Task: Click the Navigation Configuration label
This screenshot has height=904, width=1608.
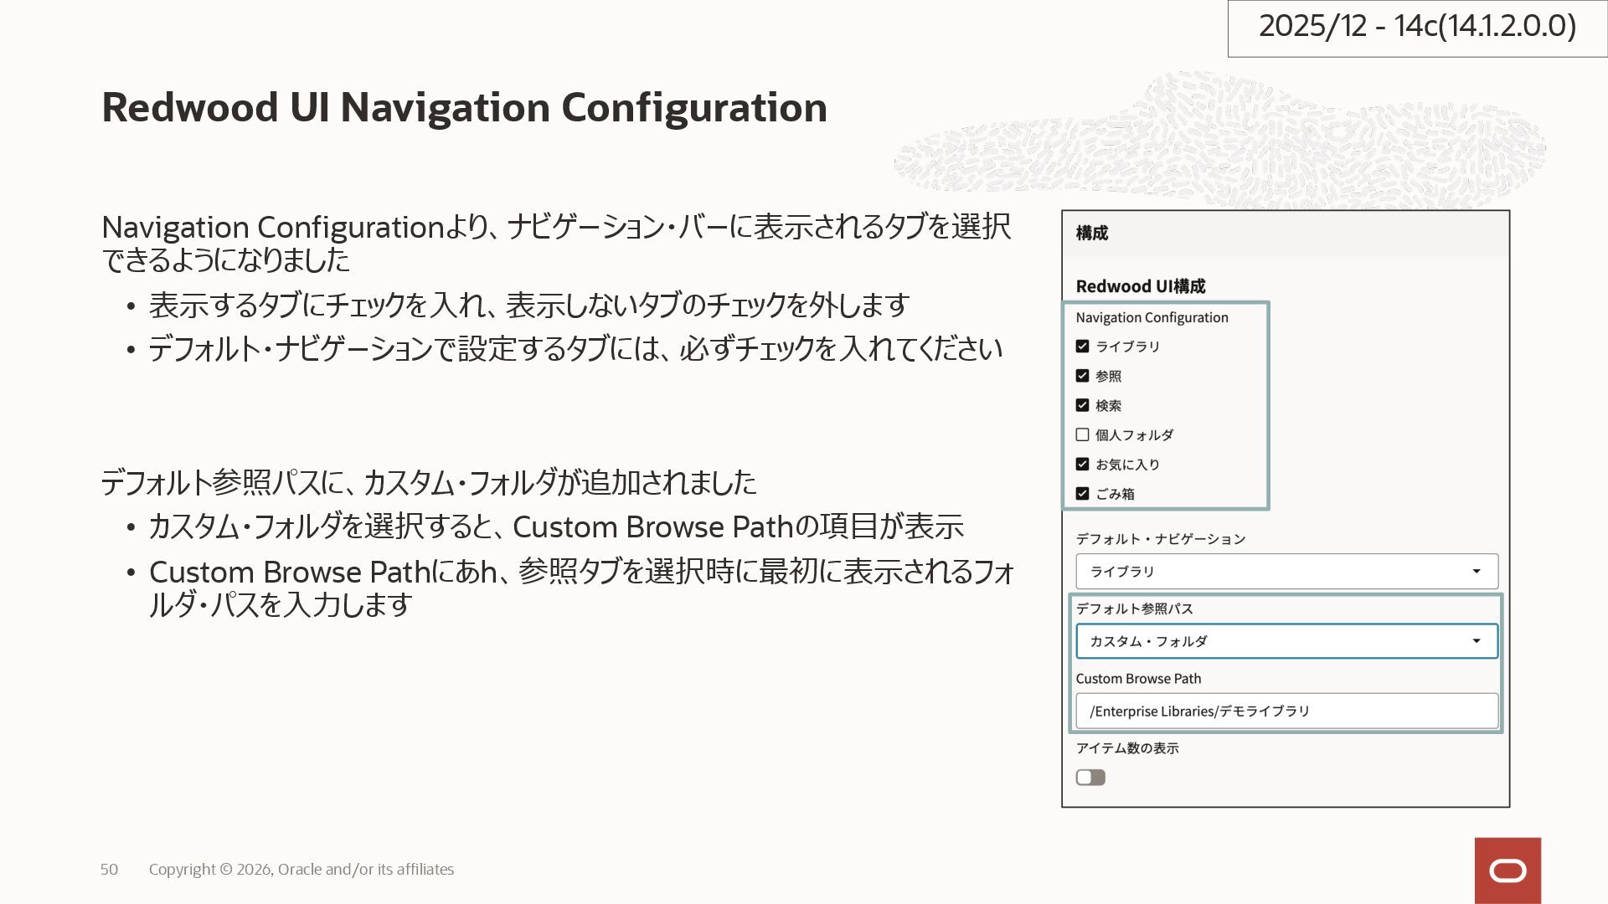Action: click(x=1152, y=317)
